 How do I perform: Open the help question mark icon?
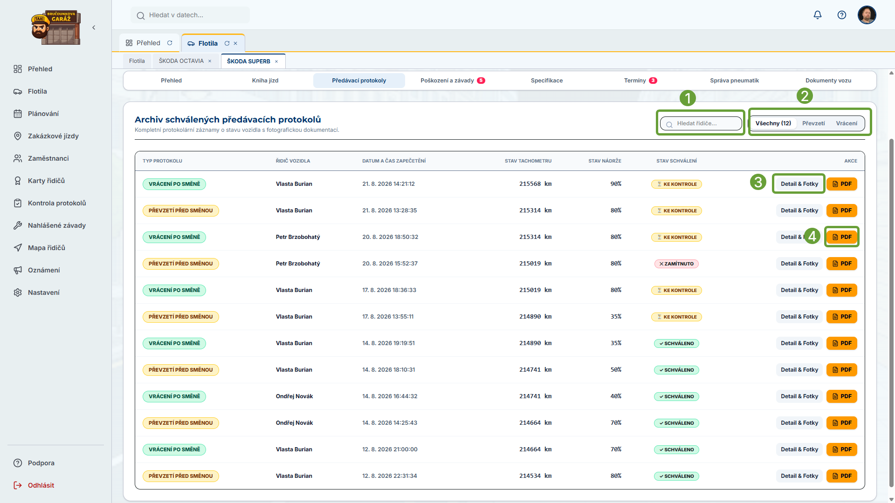pyautogui.click(x=842, y=15)
